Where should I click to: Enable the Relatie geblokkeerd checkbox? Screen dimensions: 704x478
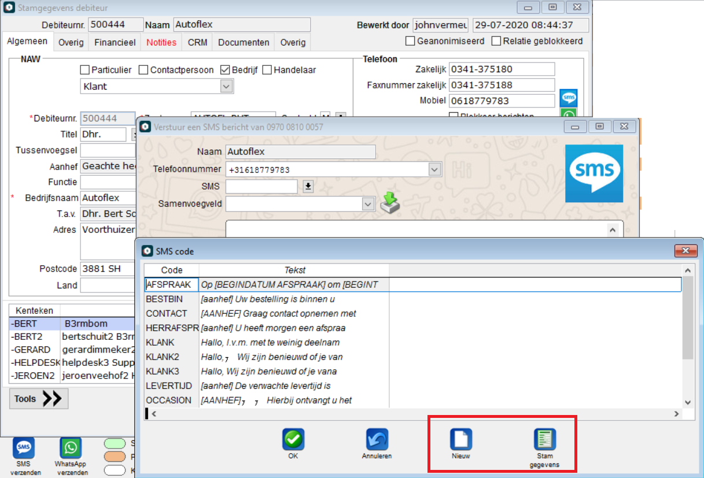496,41
